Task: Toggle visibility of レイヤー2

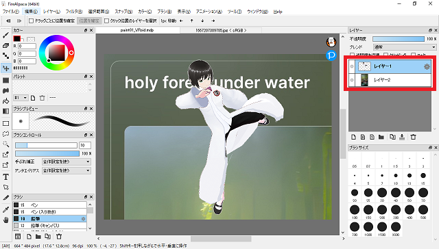Action: (352, 80)
